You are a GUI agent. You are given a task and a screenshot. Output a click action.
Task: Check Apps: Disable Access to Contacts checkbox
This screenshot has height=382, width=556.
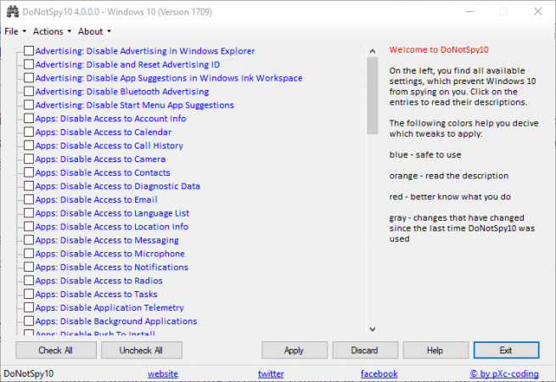pyautogui.click(x=29, y=172)
